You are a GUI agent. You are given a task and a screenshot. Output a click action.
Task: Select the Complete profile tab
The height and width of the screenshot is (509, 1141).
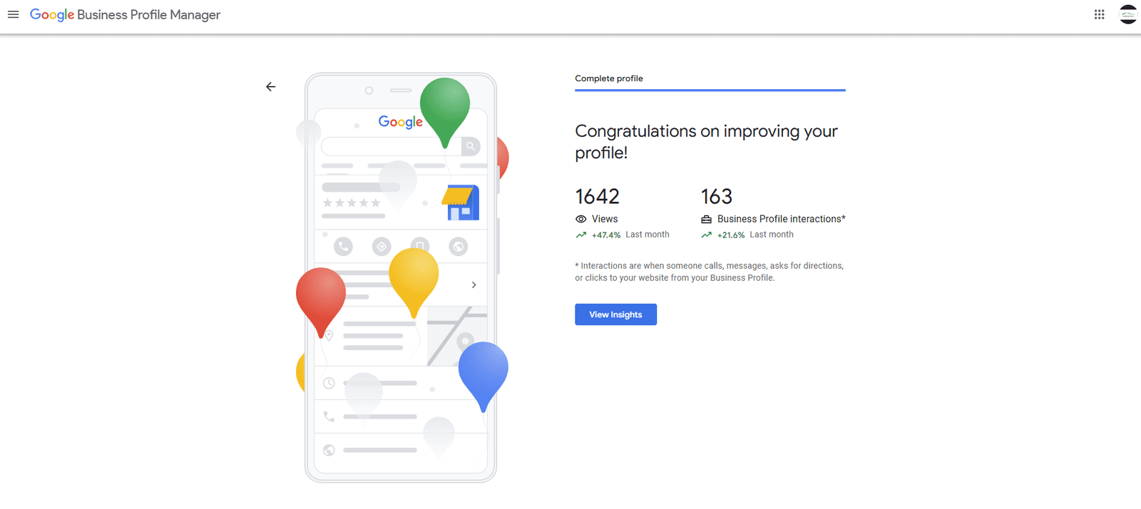609,78
